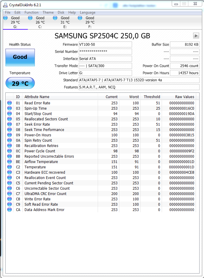Click the Interface field Serial ATA

coord(105,59)
